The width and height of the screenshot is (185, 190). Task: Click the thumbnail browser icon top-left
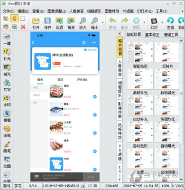point(6,19)
